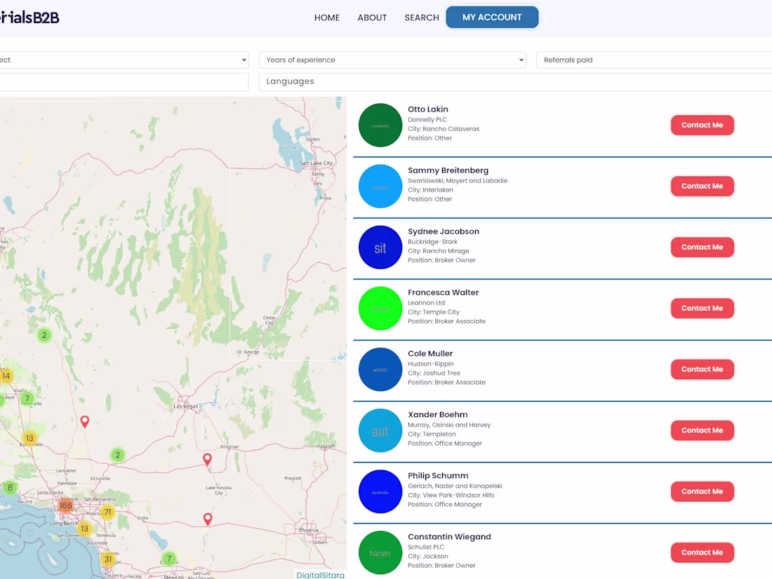The image size is (772, 579).
Task: Click Contact Me for Otto Lakin
Action: click(702, 125)
